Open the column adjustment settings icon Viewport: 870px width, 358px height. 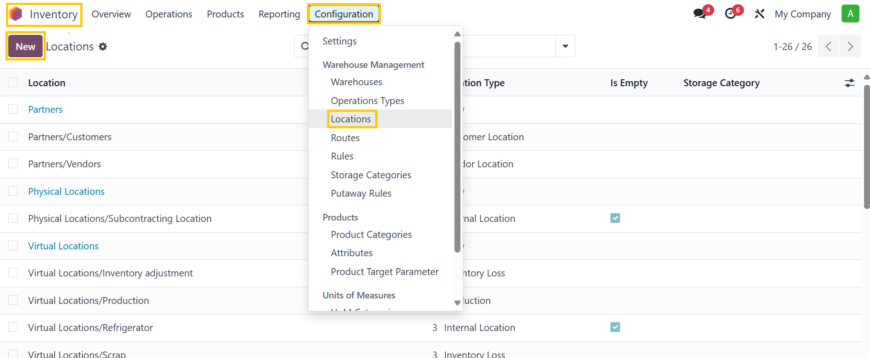tap(849, 83)
